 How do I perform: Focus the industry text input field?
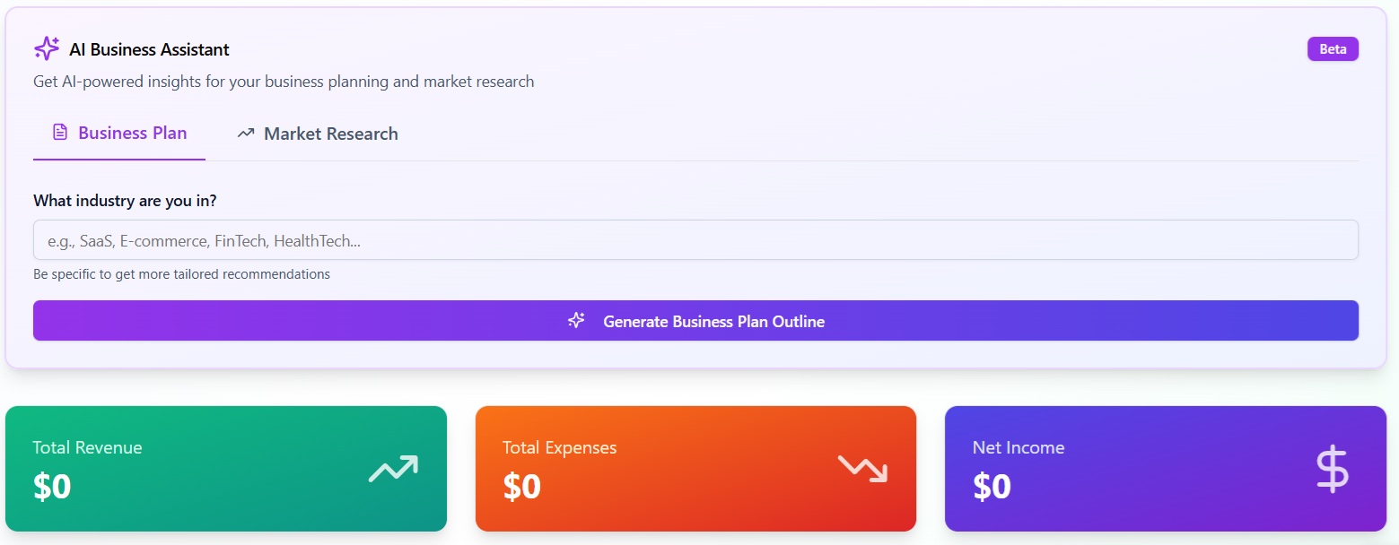tap(695, 240)
